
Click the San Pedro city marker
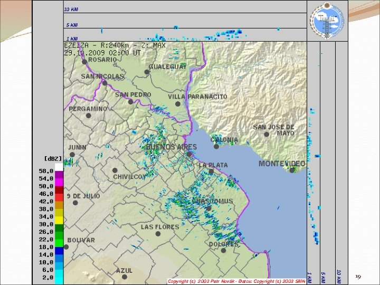[x=131, y=102]
